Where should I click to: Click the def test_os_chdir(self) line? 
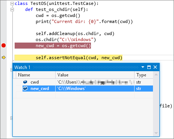click(57, 9)
